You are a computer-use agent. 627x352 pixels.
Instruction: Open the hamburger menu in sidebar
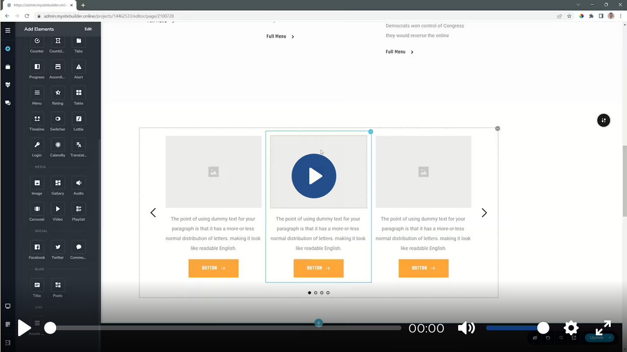pyautogui.click(x=8, y=30)
